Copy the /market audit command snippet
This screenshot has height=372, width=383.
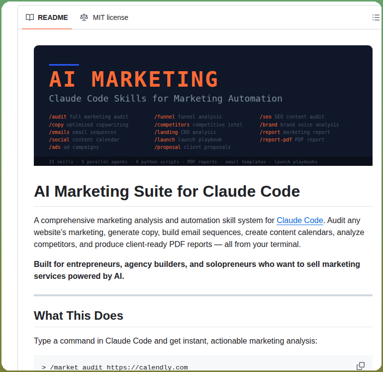tap(361, 366)
